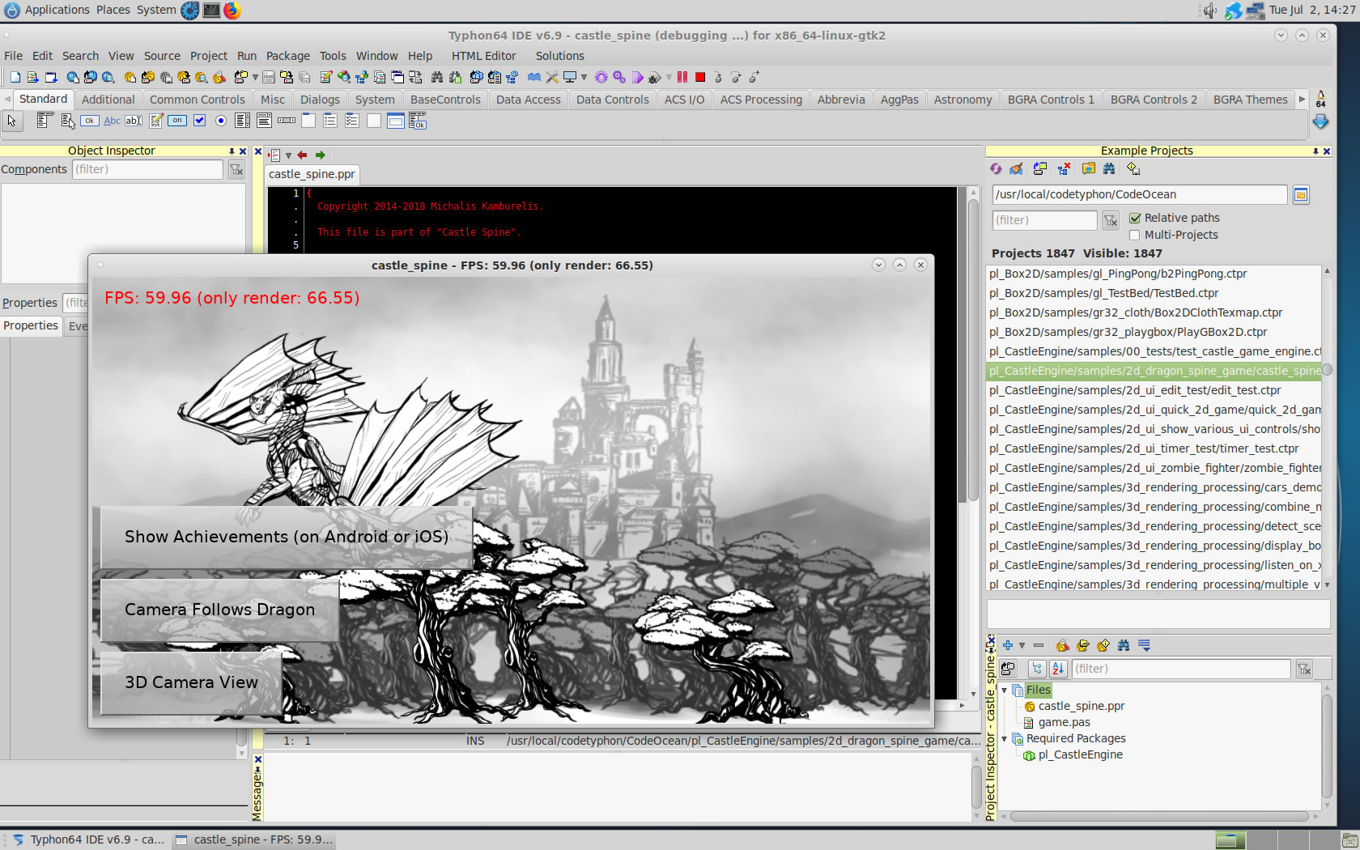Open the Package menu
The height and width of the screenshot is (850, 1360).
[288, 56]
